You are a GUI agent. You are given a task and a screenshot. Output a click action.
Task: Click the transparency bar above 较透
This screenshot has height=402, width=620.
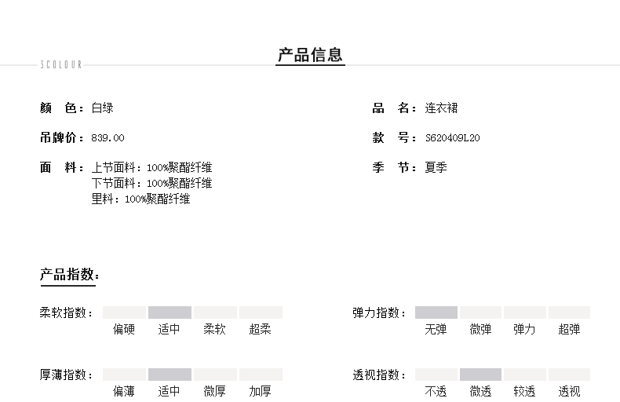[x=525, y=375]
